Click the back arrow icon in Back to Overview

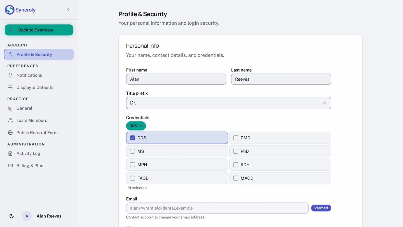coord(11,30)
